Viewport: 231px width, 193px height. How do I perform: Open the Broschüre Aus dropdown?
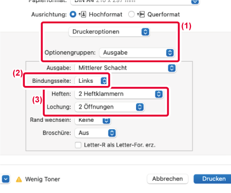click(95, 133)
